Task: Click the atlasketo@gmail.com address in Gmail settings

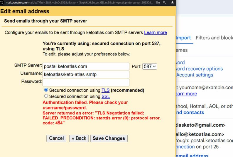Action: coord(201,125)
